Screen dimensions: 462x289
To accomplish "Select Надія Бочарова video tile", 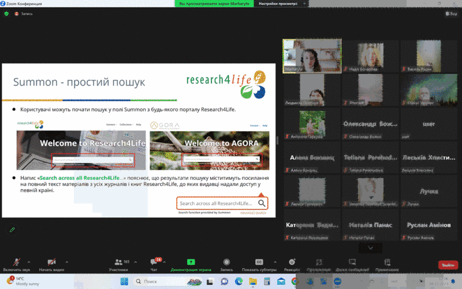I will [370, 55].
